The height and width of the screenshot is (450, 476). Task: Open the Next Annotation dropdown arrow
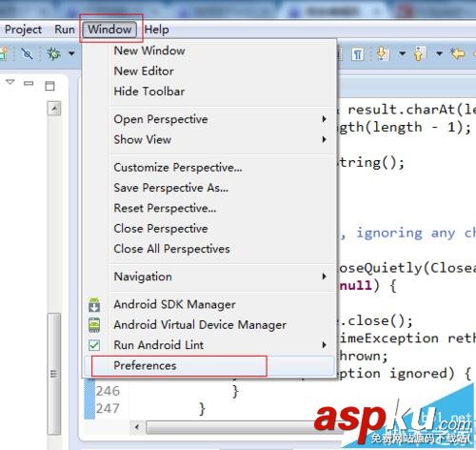(x=403, y=53)
